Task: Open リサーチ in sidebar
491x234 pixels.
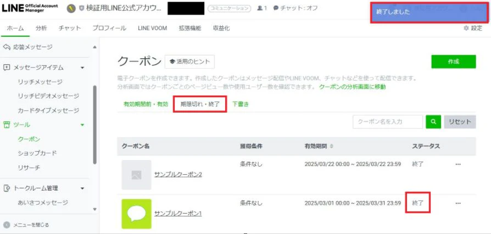Action: [29, 168]
